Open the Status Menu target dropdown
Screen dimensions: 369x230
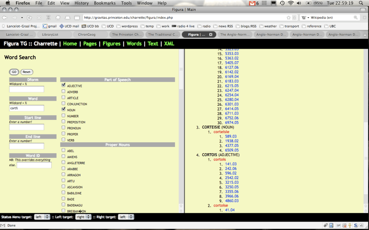click(42, 217)
